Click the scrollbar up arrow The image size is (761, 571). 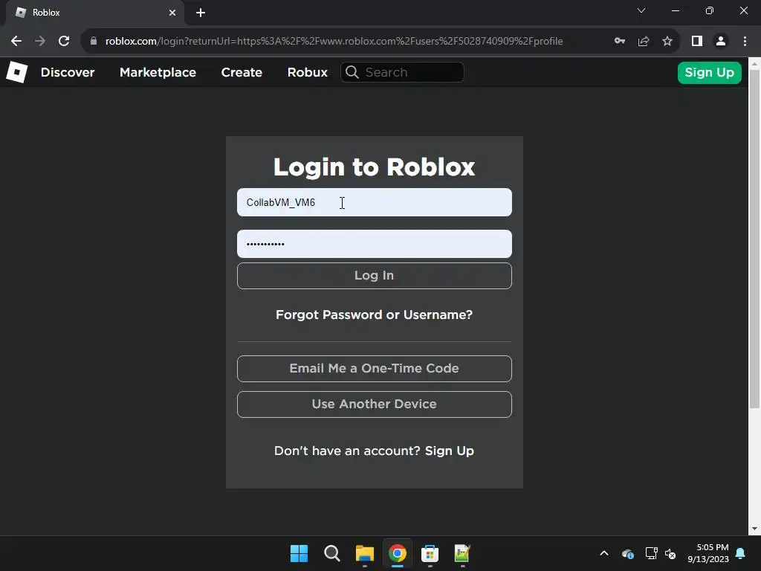point(754,63)
